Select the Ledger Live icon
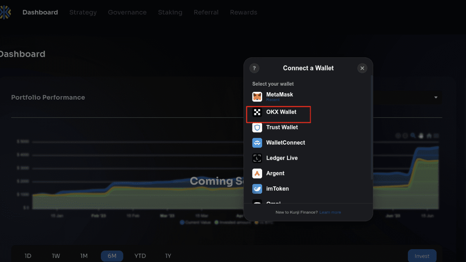The width and height of the screenshot is (466, 262). click(257, 158)
